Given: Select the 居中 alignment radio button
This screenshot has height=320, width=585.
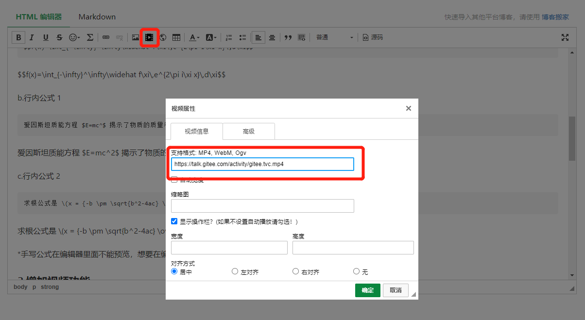Looking at the screenshot, I should click(x=174, y=271).
